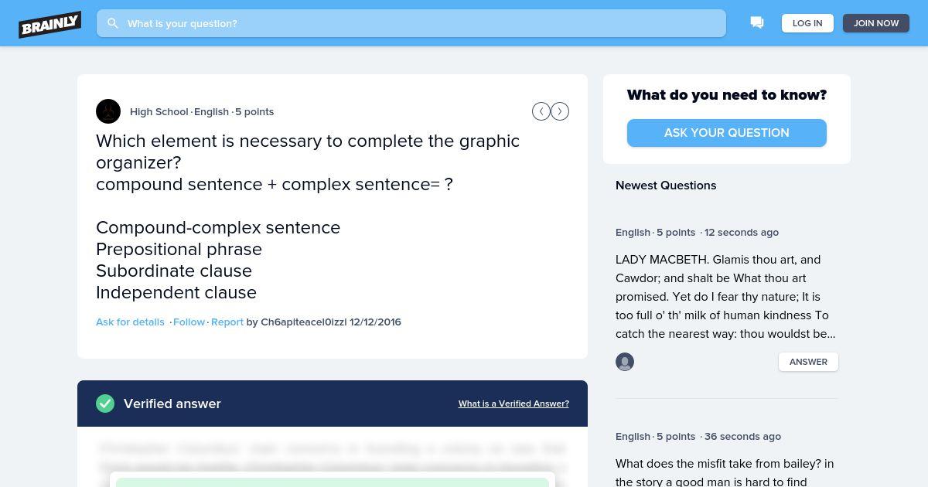Click 'Compound-complex sentence' option text
928x487 pixels.
[x=218, y=227]
